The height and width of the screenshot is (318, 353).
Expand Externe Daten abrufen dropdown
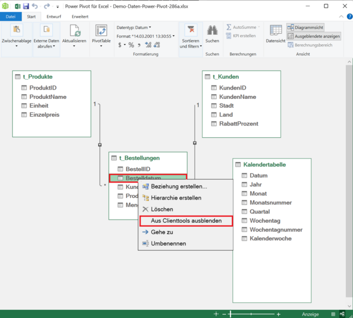tap(46, 44)
